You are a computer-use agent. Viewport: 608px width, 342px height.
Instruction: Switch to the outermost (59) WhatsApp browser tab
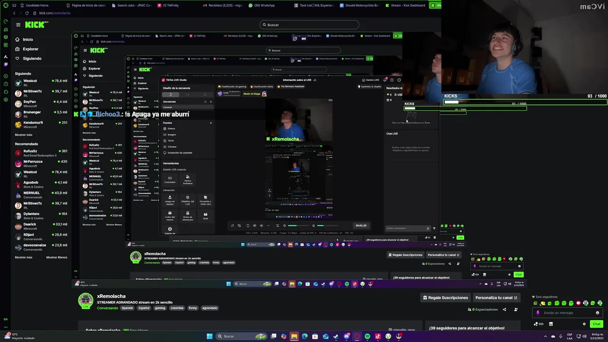click(x=262, y=5)
